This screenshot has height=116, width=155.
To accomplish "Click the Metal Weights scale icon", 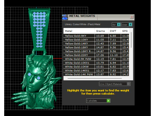I will pos(65,17).
